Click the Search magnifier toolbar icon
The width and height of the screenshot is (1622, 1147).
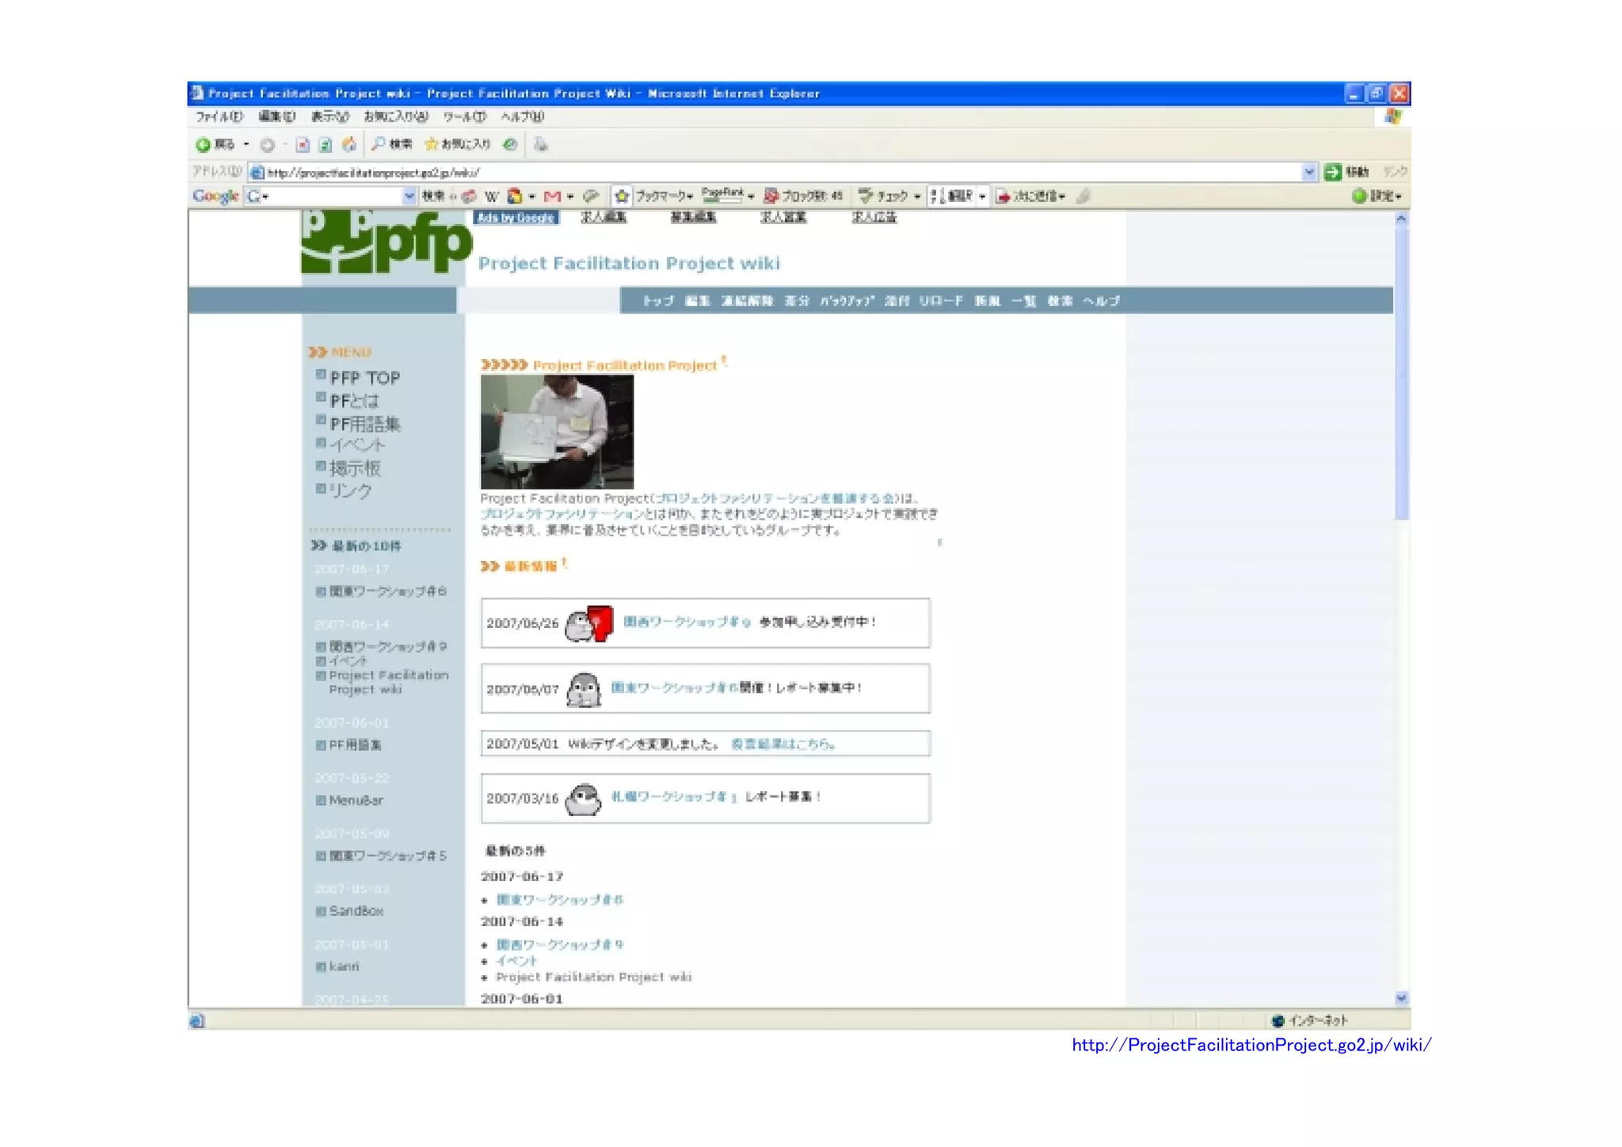pos(379,143)
